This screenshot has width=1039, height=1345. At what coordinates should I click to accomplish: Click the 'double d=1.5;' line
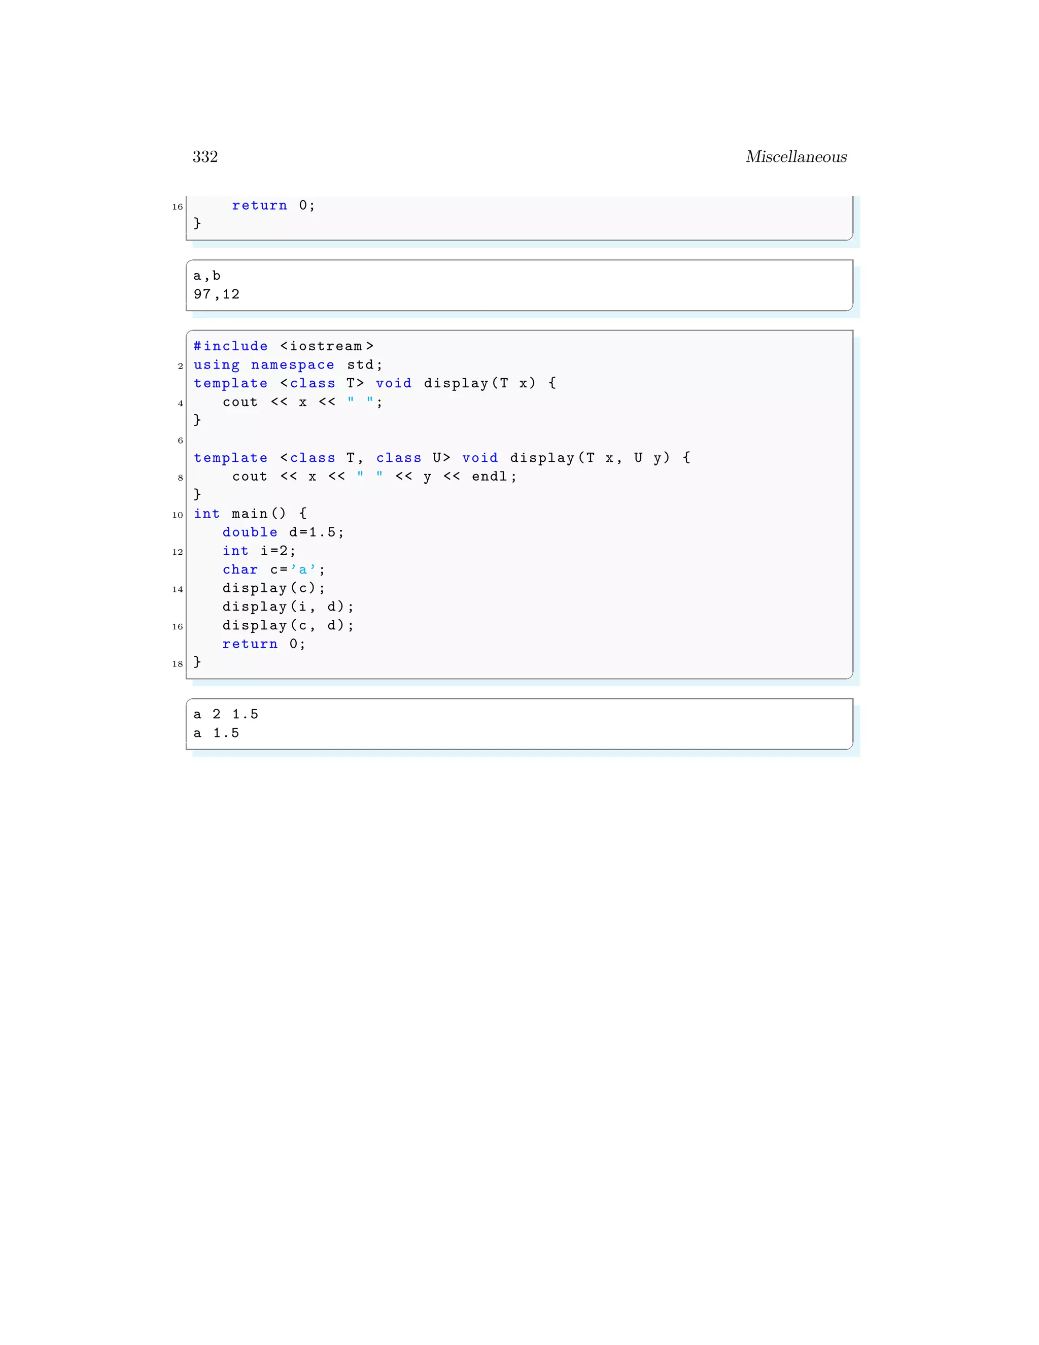point(283,532)
